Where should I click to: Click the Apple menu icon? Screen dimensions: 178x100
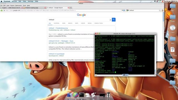pyautogui.click(x=1, y=1)
